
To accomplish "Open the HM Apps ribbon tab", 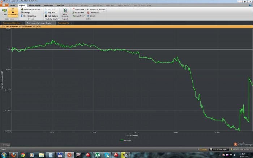I will [61, 5].
